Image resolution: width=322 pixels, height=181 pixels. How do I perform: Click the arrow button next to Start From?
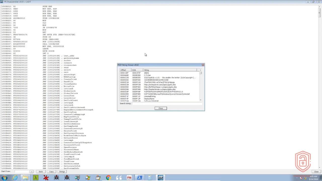tap(31, 171)
